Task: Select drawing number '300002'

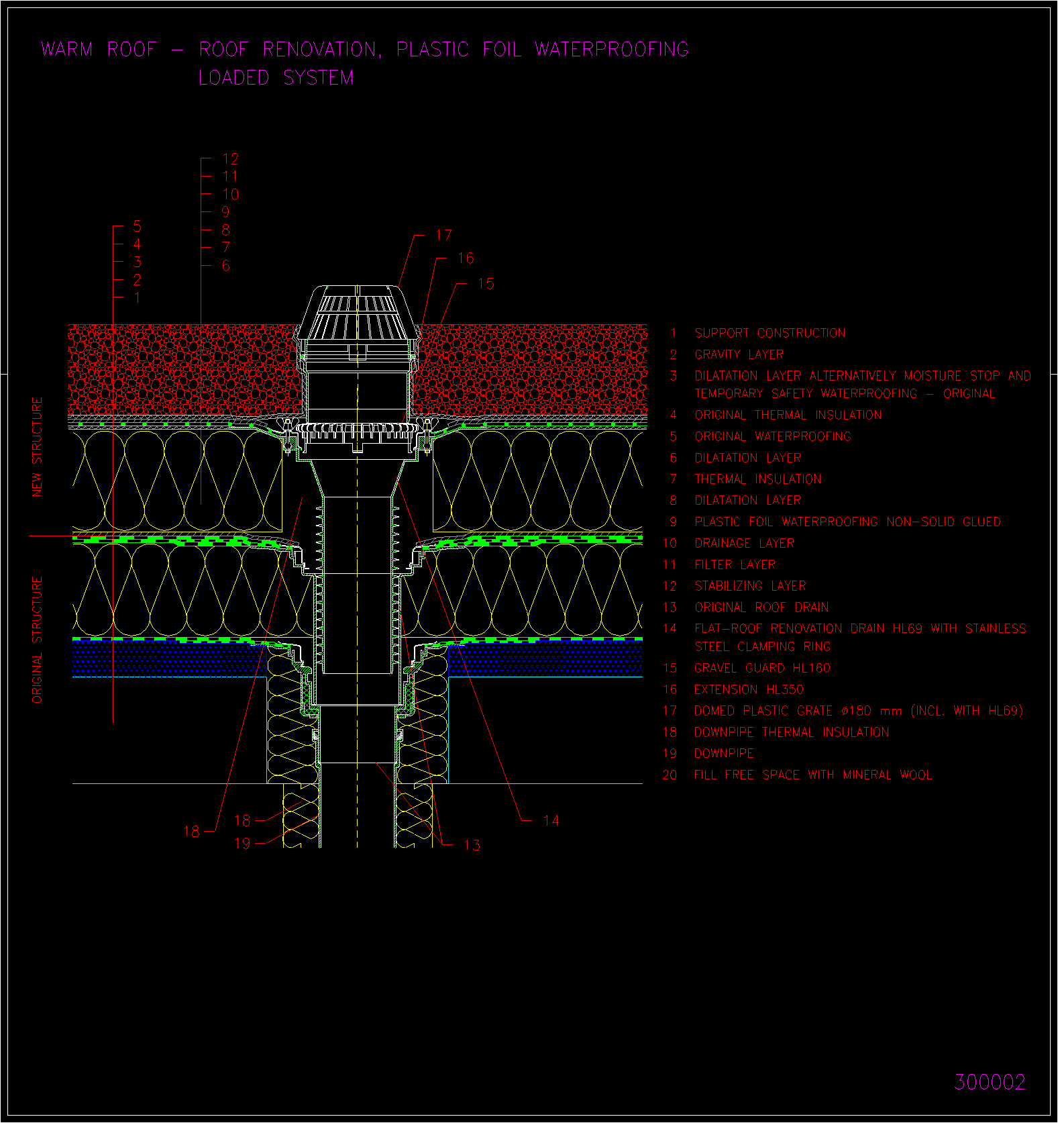Action: coord(990,1082)
